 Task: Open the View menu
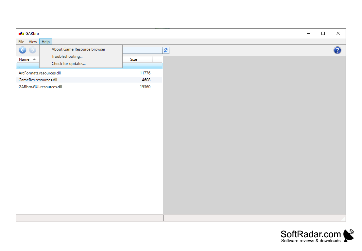pos(33,42)
